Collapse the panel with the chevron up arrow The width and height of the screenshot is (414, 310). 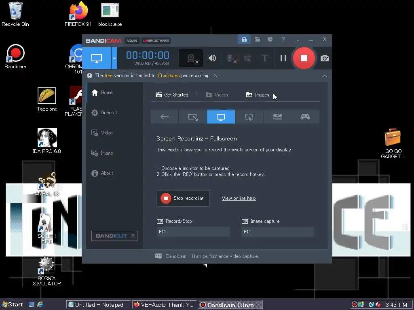click(325, 76)
